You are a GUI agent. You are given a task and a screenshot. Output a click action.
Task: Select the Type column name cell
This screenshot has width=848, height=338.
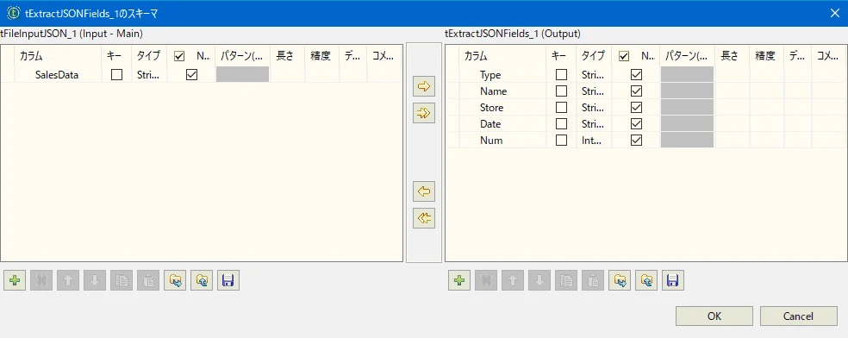coord(503,75)
